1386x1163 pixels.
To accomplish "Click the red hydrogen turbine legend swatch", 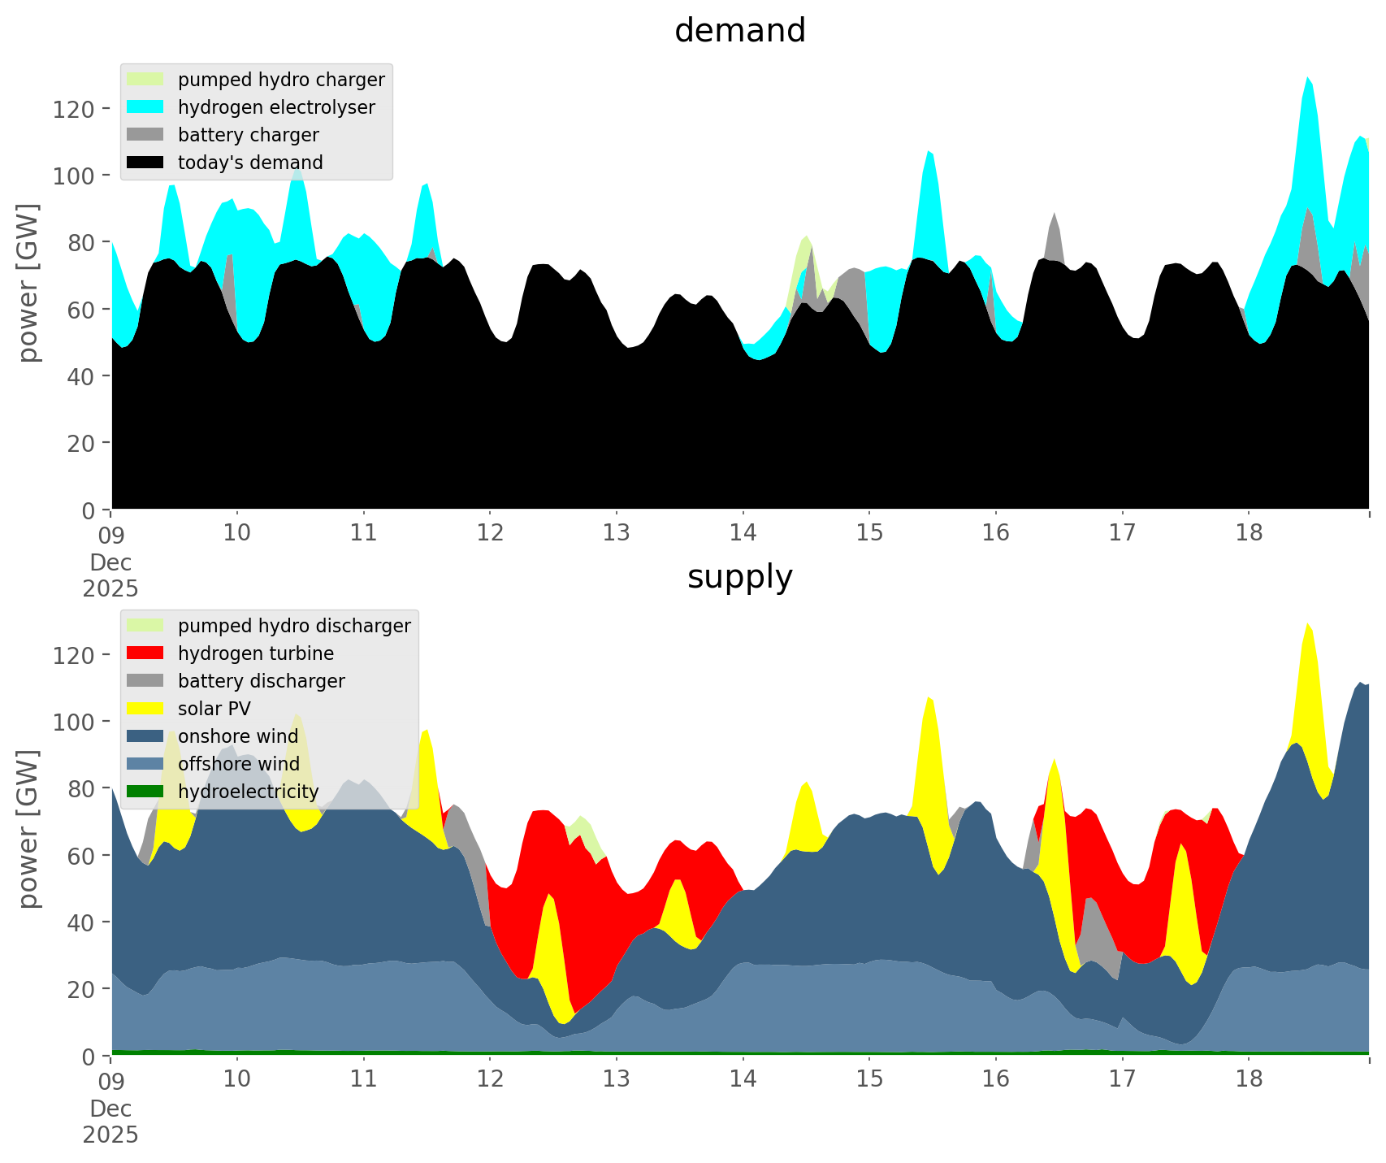I will 145,653.
